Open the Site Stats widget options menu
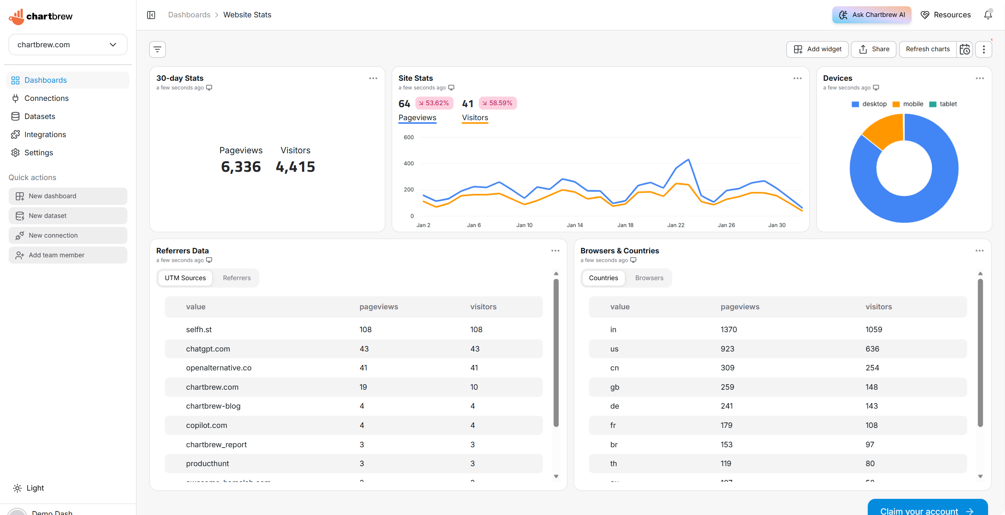 point(797,78)
